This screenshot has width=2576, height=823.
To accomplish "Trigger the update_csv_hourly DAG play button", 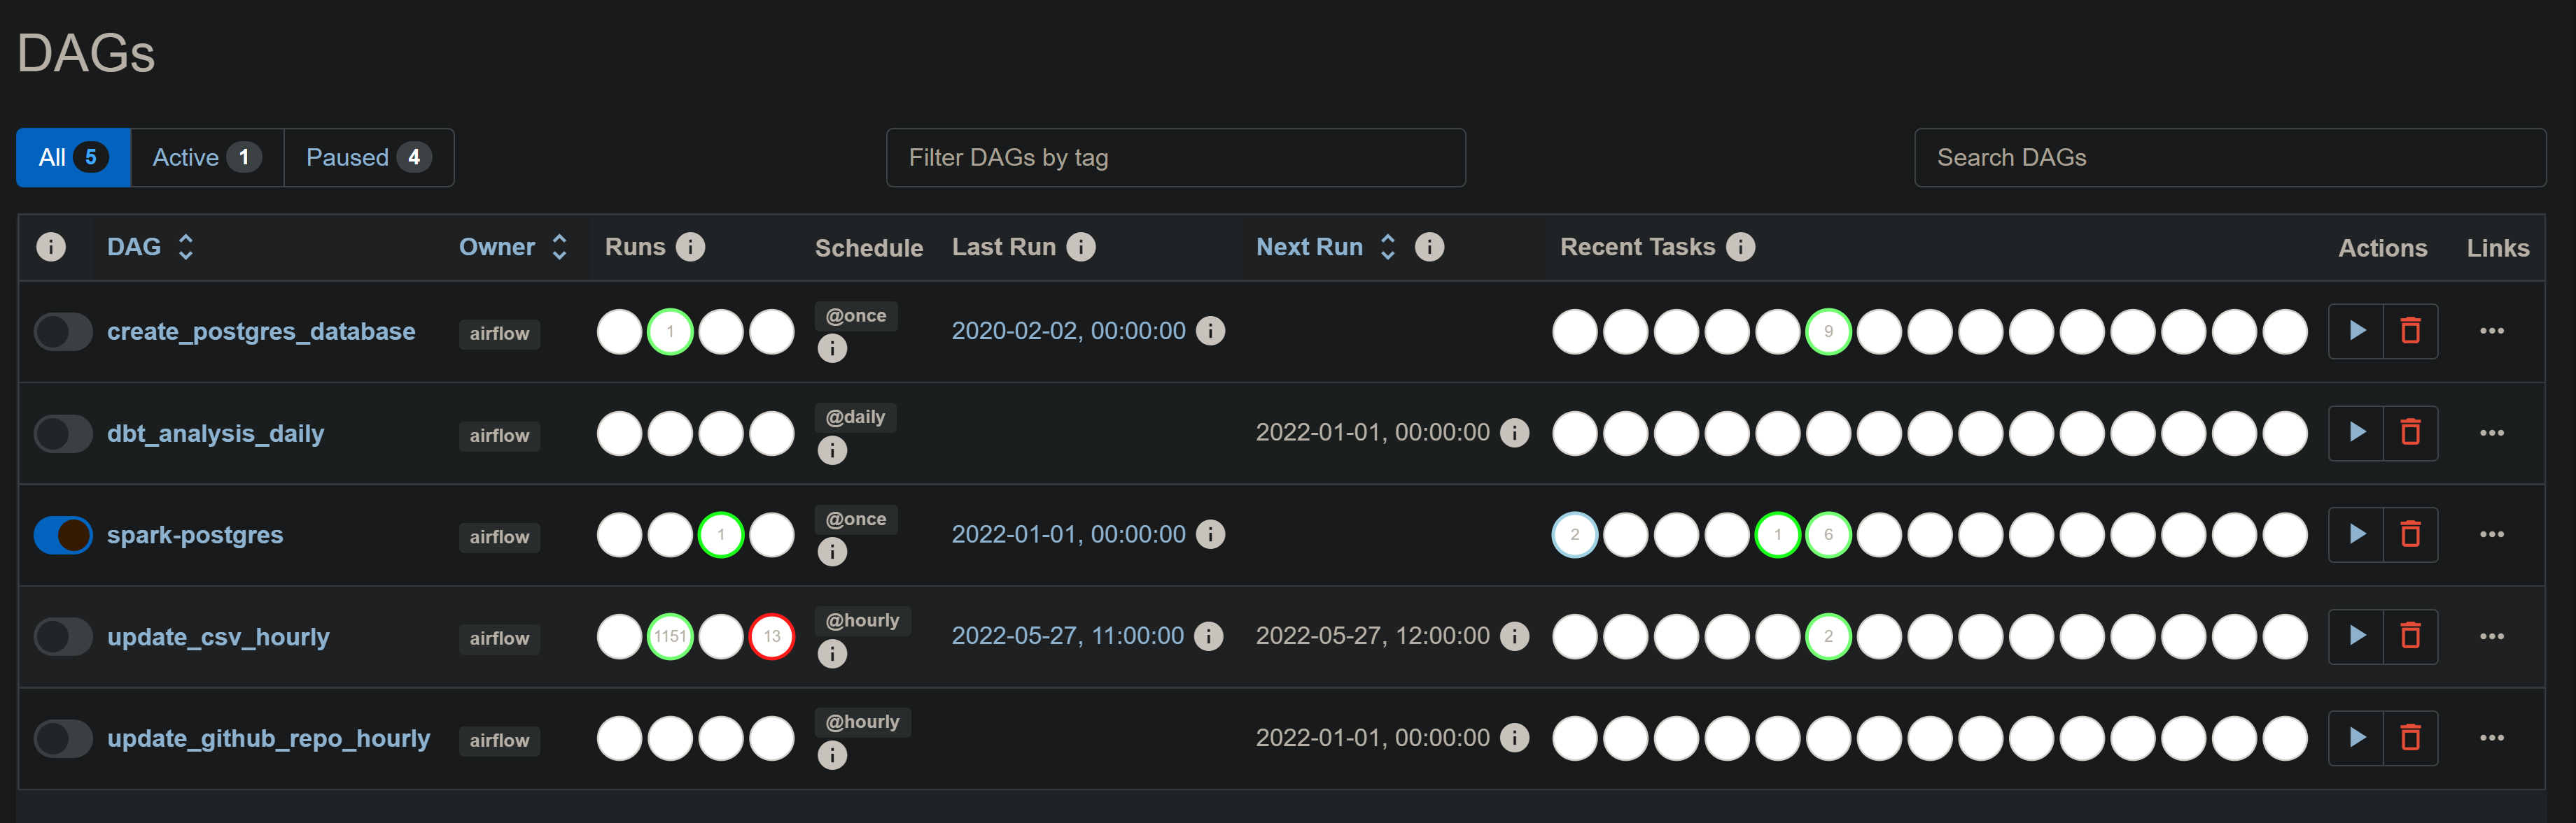I will coord(2356,635).
